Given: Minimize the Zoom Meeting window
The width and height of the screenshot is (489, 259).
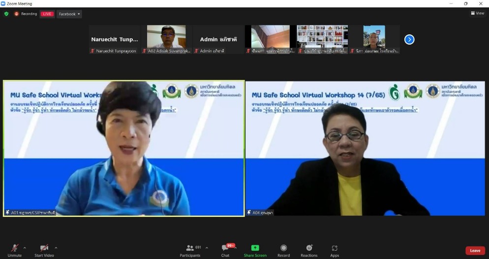Looking at the screenshot, I should point(451,4).
